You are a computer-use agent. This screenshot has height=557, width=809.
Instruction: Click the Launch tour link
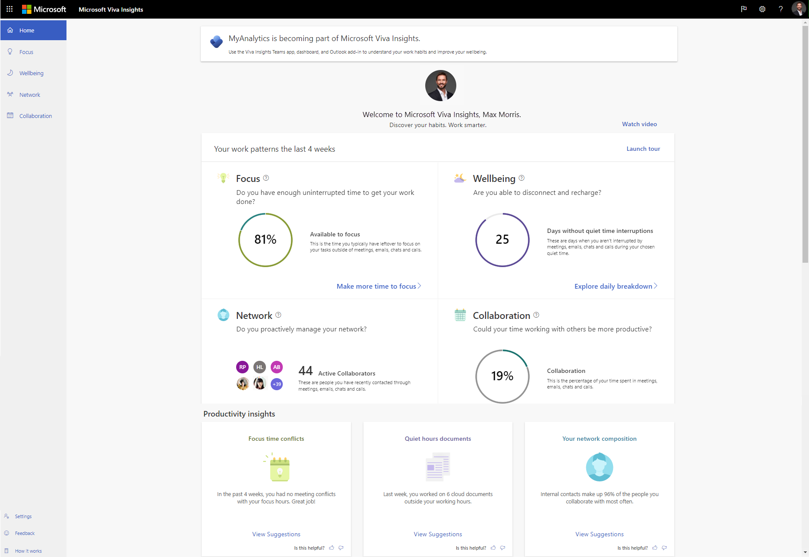pyautogui.click(x=643, y=149)
